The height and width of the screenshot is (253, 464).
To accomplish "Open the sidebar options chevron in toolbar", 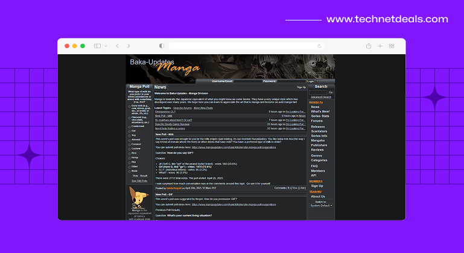I will tap(106, 46).
